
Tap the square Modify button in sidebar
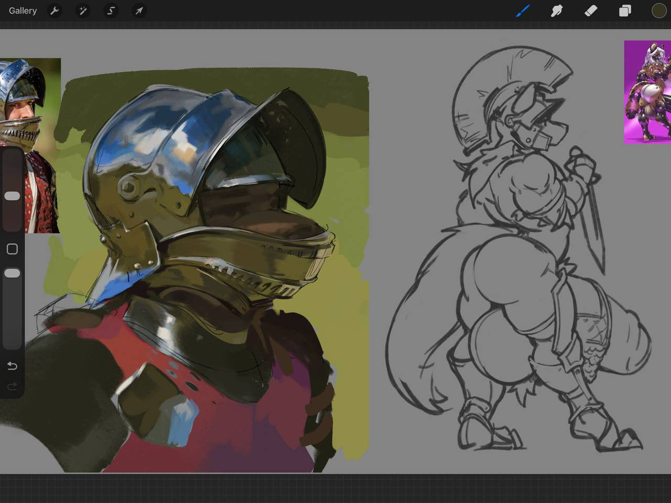coord(12,249)
